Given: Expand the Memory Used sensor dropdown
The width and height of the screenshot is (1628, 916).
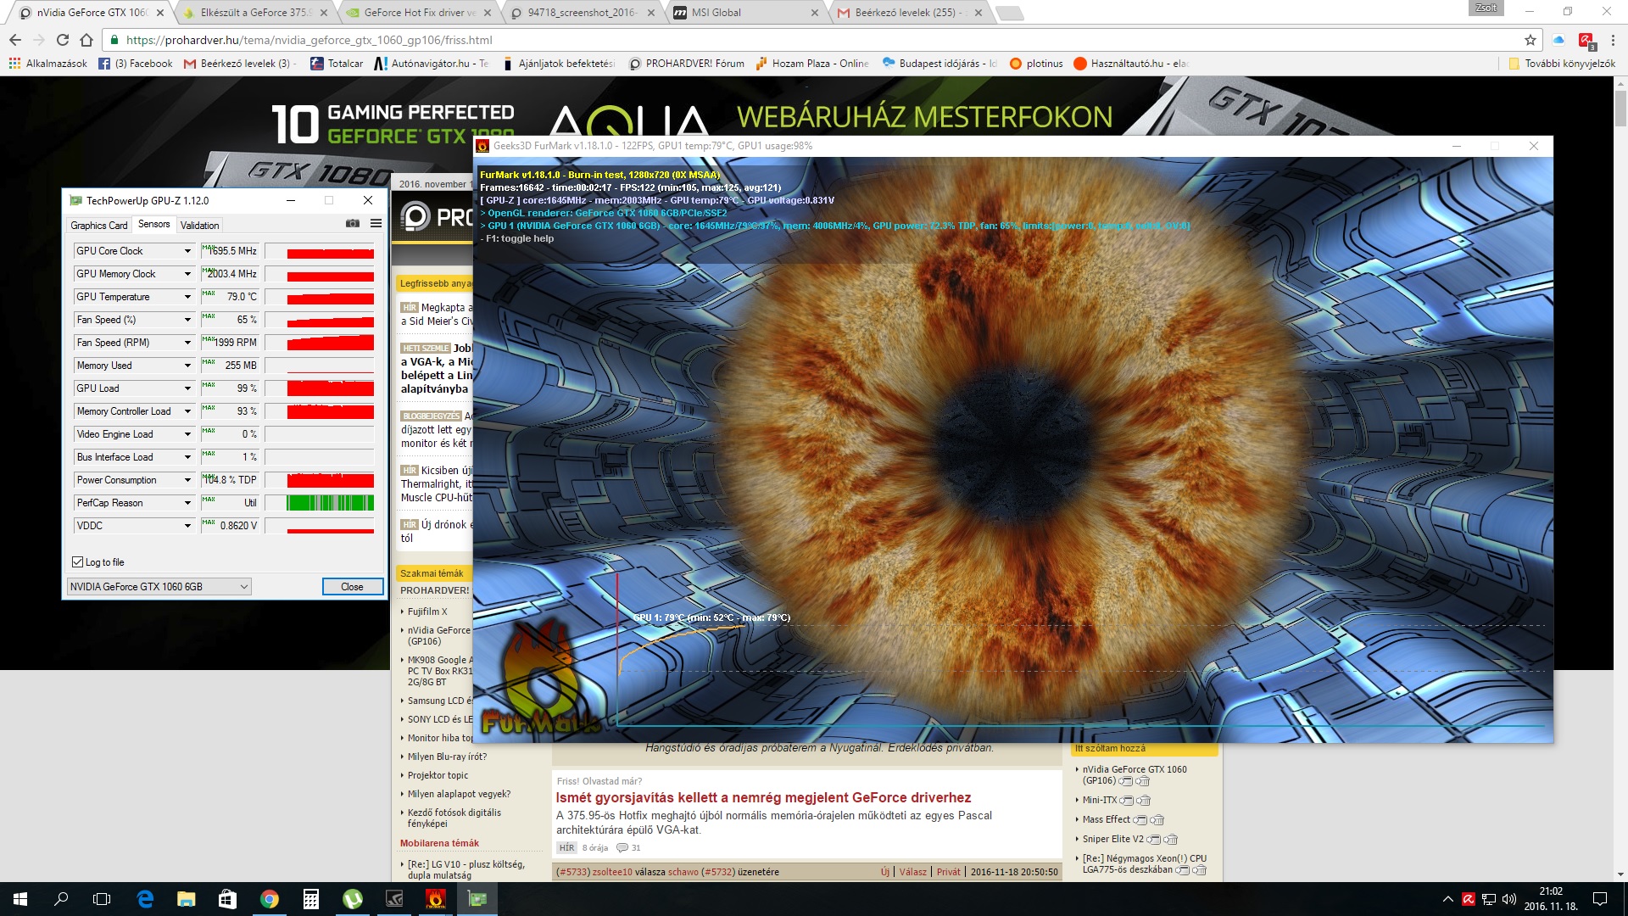Looking at the screenshot, I should [187, 366].
